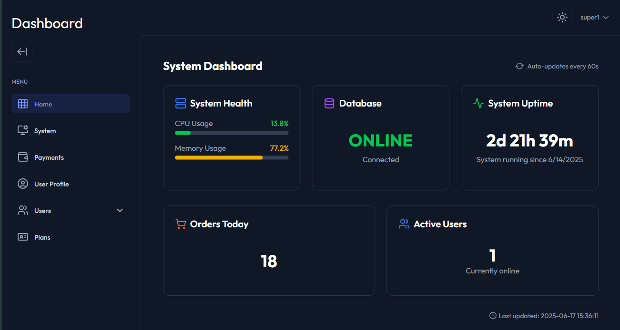Go to Payments menu item

49,157
